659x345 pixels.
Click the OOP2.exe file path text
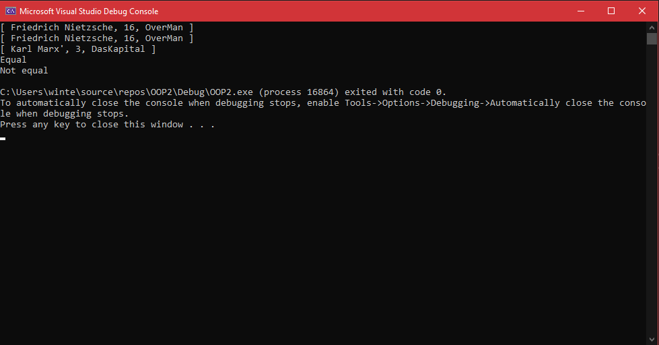pyautogui.click(x=127, y=92)
